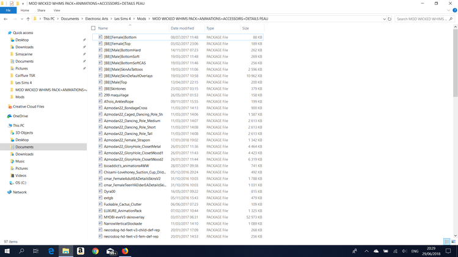Viewport: 458px width, 257px height.
Task: Show hidden tray icons chevron
Action: tap(366, 251)
